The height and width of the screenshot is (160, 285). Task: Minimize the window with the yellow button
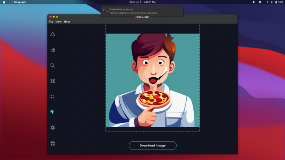coord(54,17)
